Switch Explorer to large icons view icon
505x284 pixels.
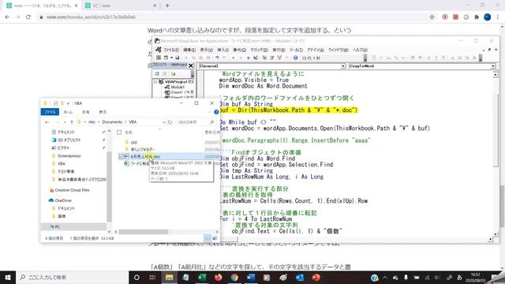tap(215, 238)
